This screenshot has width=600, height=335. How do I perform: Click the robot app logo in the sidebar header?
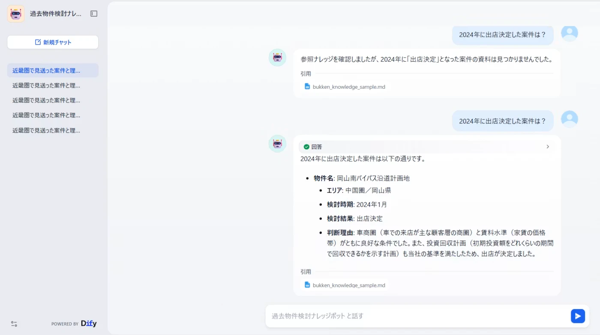pyautogui.click(x=16, y=14)
